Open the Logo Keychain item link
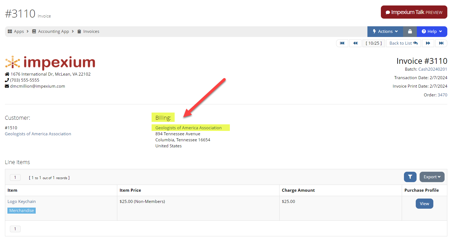 pyautogui.click(x=22, y=202)
